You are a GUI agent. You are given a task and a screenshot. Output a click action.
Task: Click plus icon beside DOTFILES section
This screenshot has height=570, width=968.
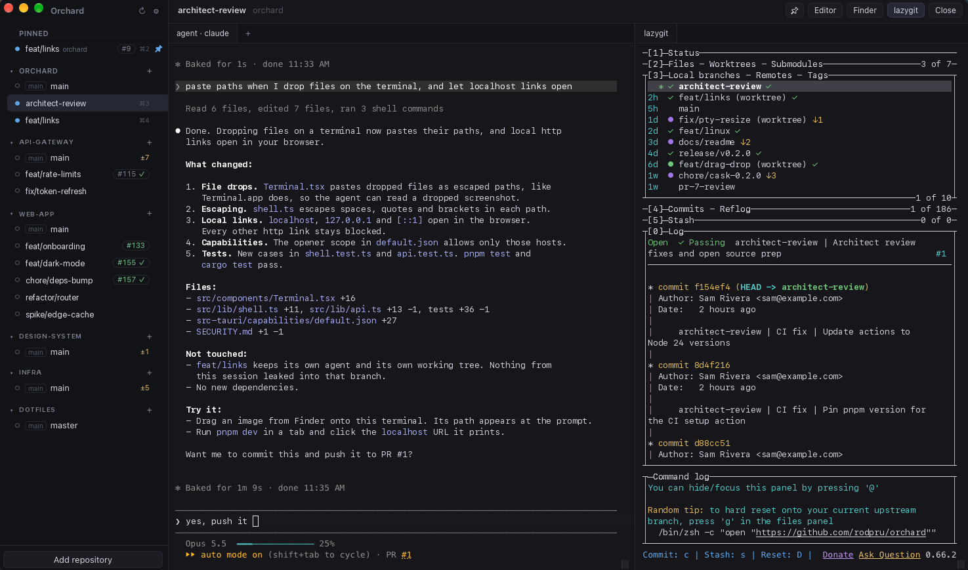tap(150, 410)
